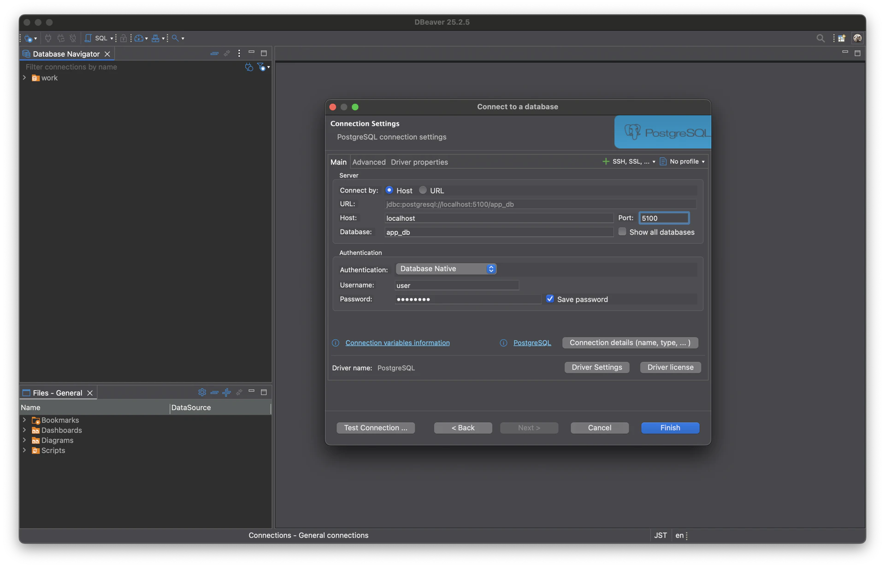Open navigator filter dropdown arrow
Screen dimensions: 885x567
[x=268, y=67]
